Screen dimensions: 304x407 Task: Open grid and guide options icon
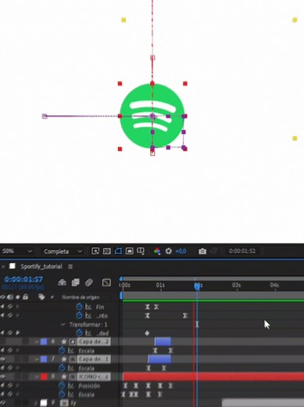141,251
